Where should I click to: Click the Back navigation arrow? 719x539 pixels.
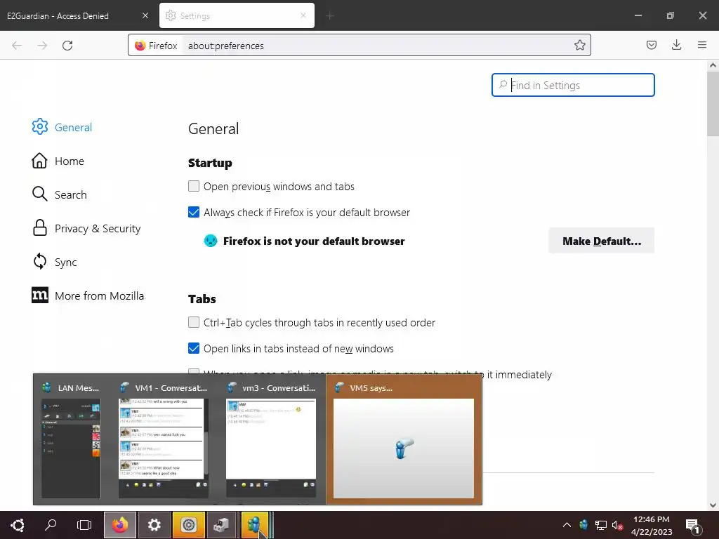click(x=17, y=46)
